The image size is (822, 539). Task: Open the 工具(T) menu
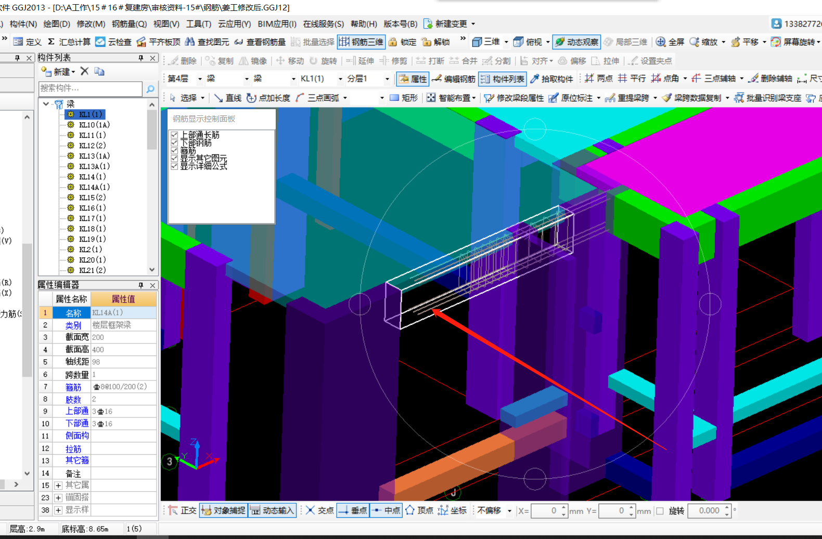click(199, 24)
